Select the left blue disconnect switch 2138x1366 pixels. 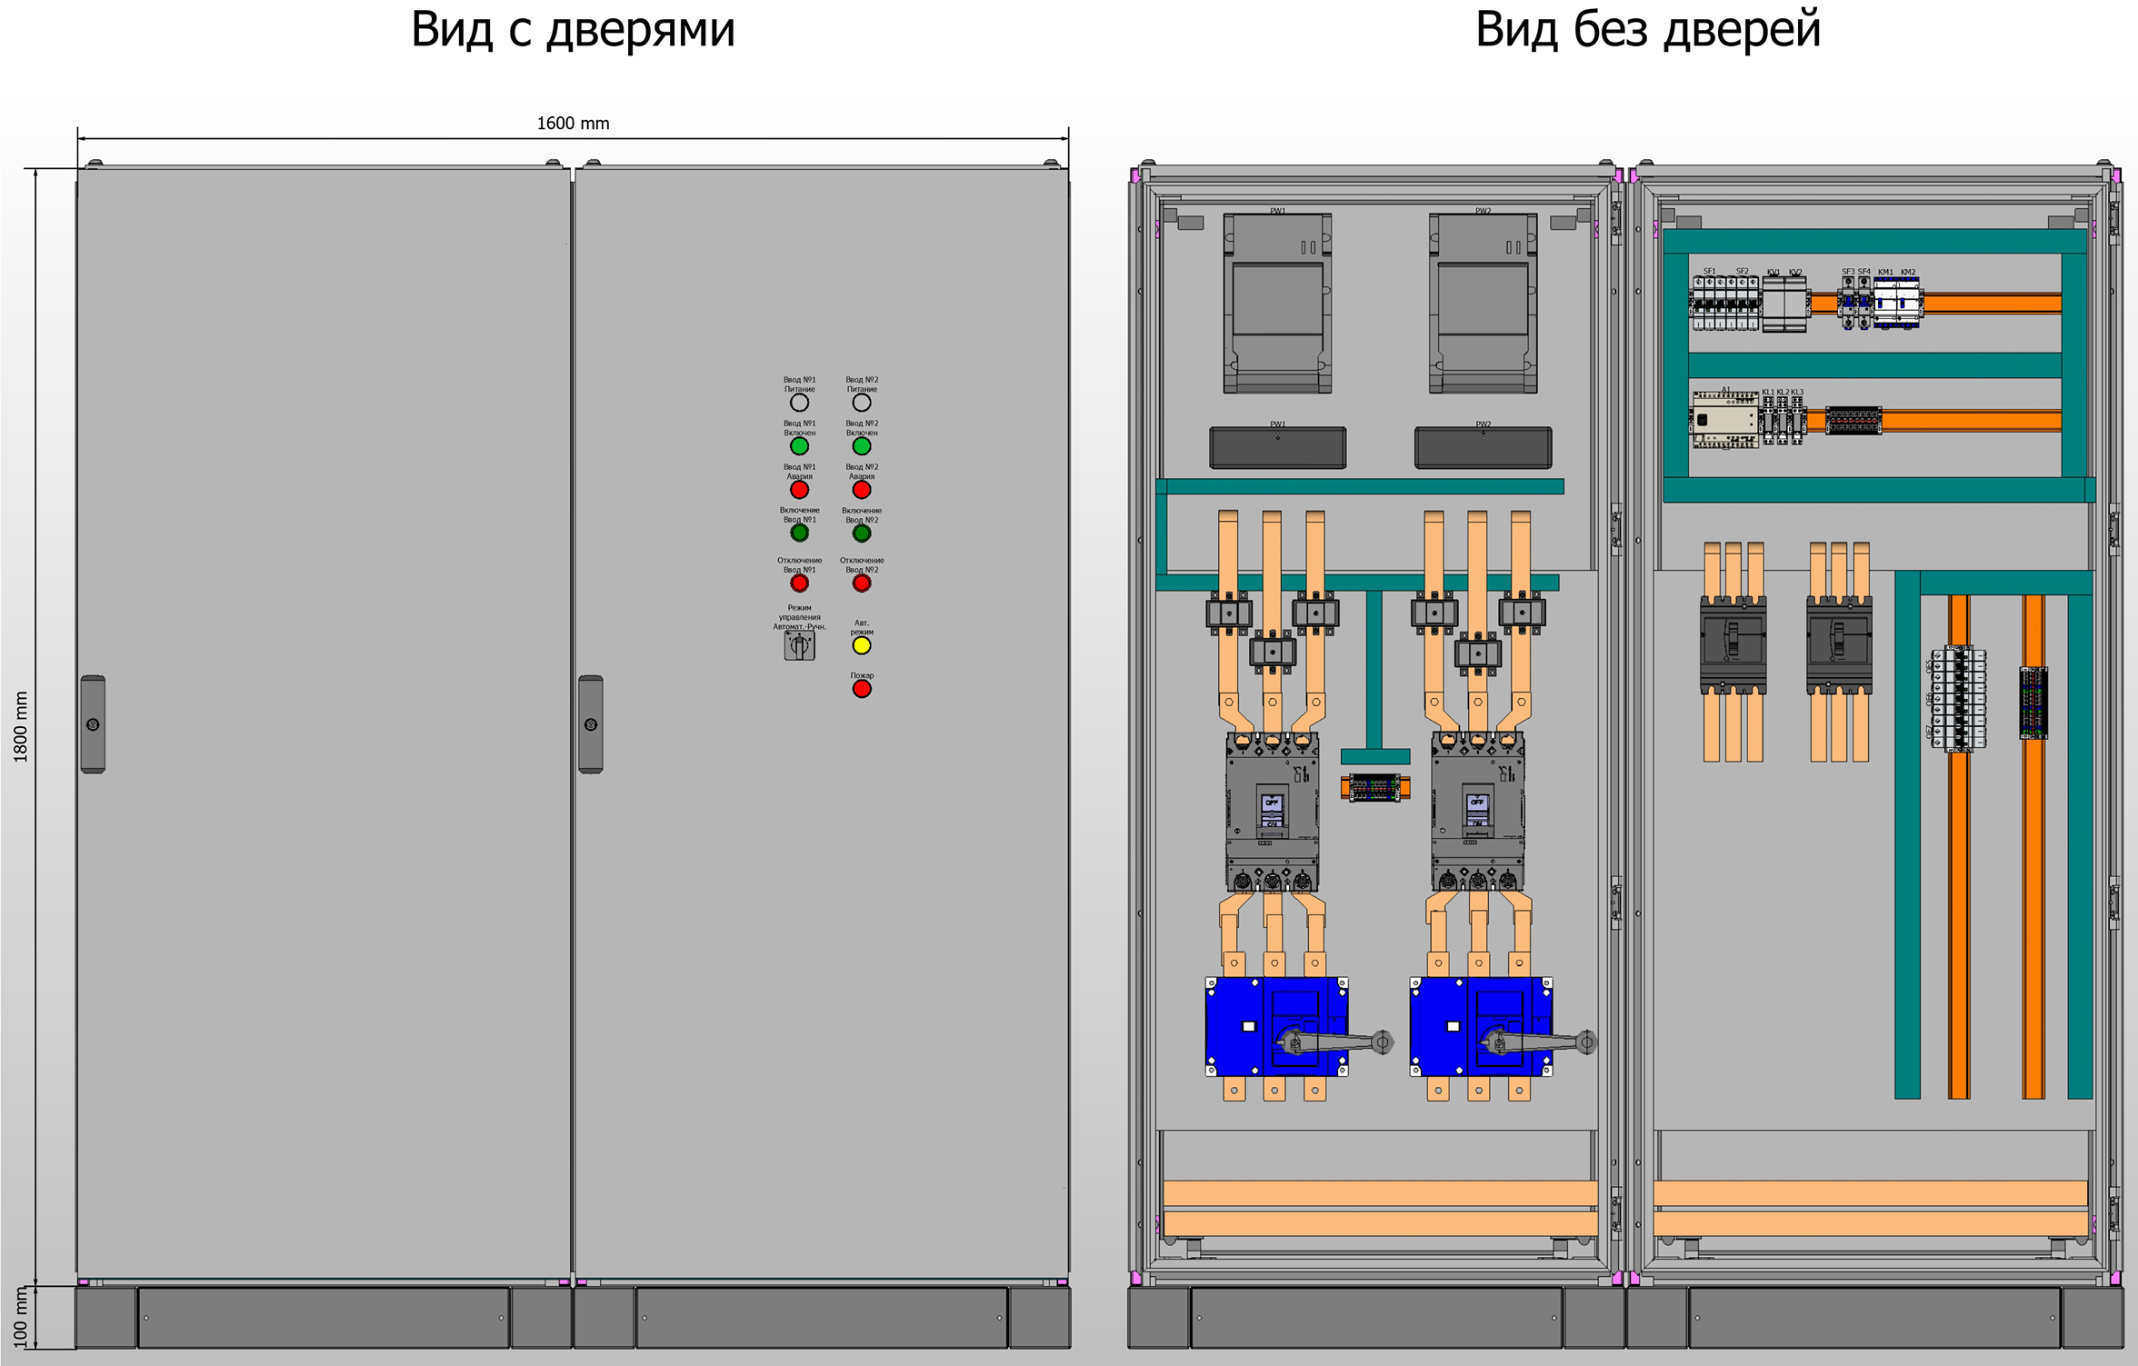pos(1276,1027)
